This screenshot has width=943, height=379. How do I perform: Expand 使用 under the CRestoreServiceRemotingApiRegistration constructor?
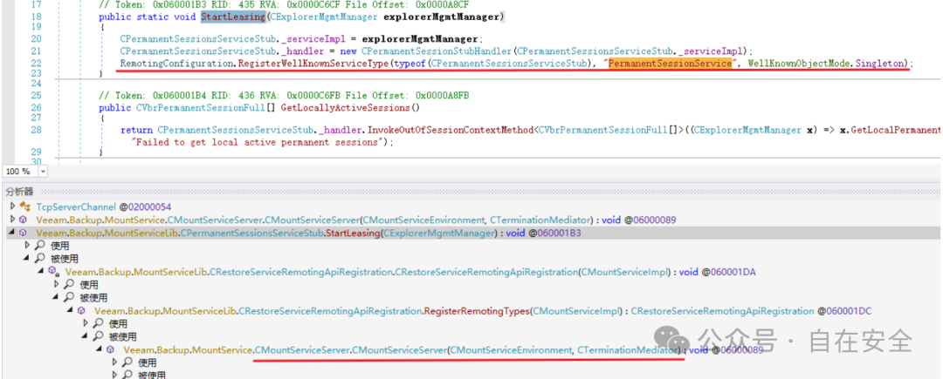point(56,284)
